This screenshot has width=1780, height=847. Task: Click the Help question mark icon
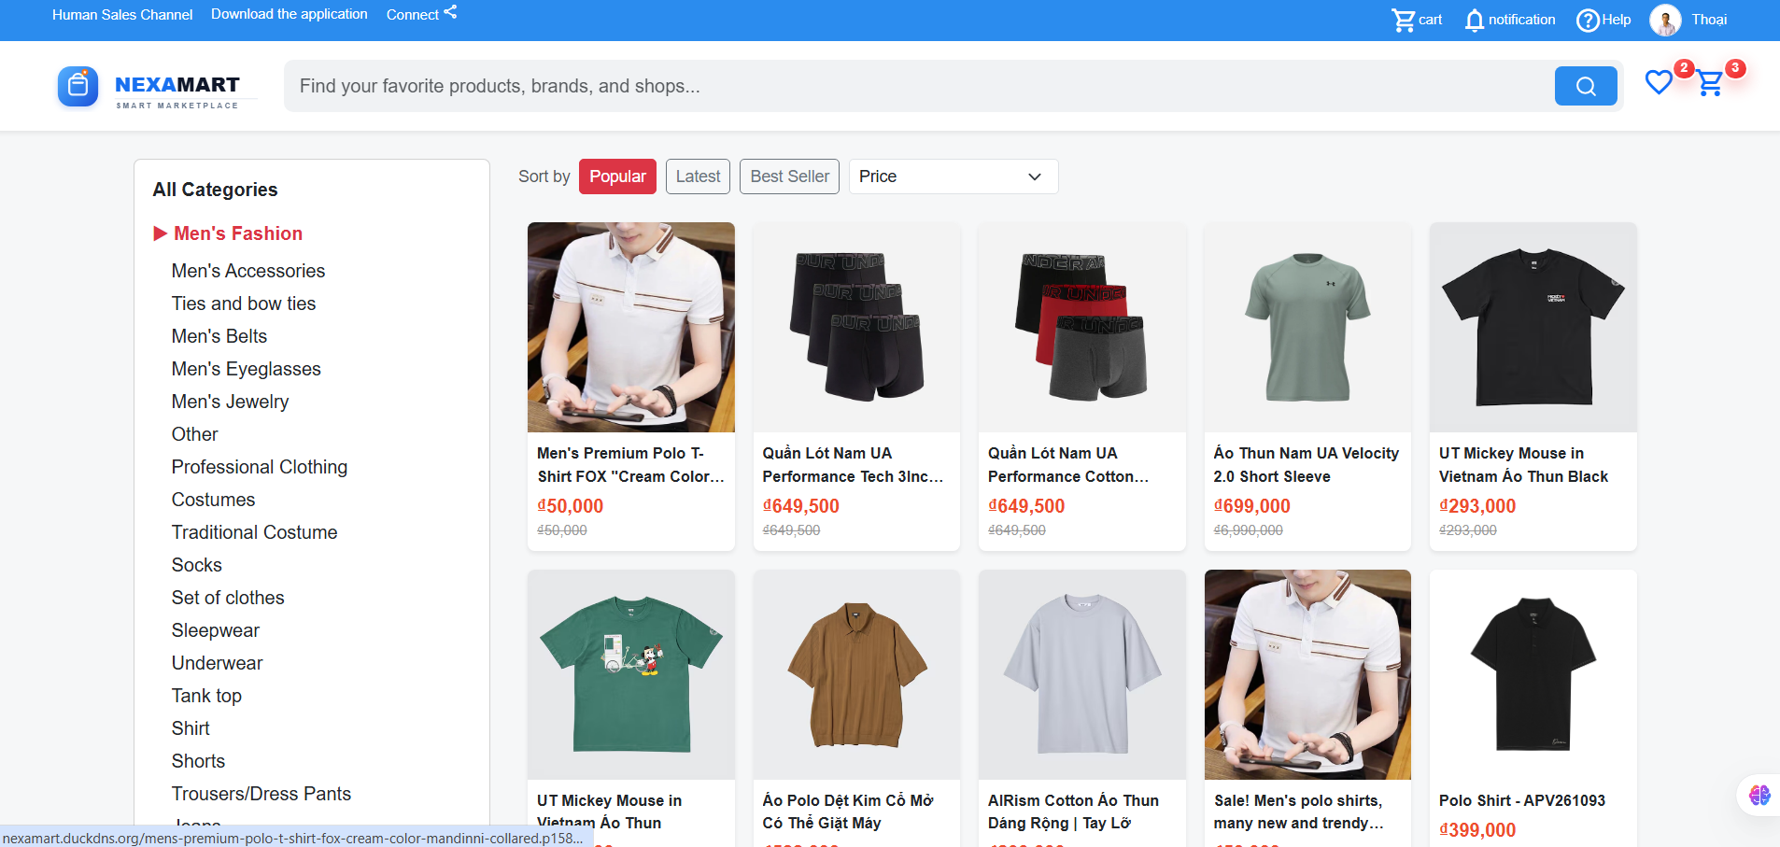1588,20
